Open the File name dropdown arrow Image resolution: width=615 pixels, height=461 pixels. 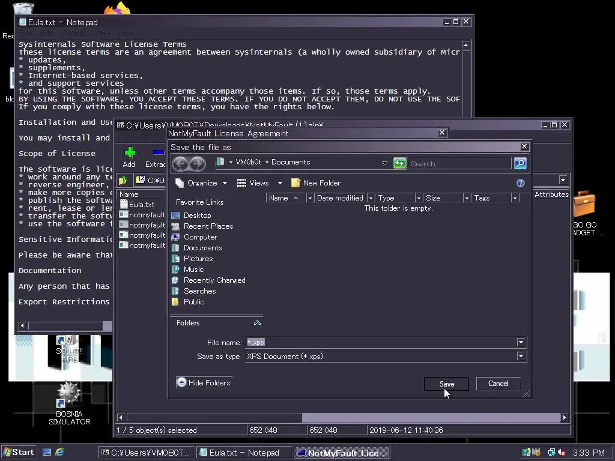[521, 342]
